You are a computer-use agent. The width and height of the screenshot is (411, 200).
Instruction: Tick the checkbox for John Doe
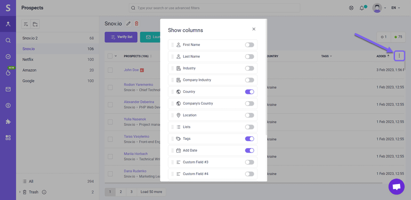(x=110, y=70)
